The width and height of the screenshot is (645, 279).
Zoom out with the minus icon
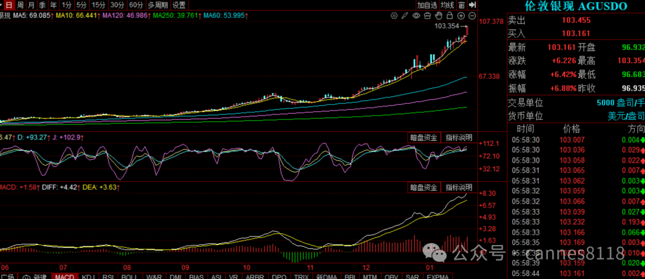tap(472, 15)
